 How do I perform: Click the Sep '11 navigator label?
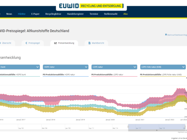91,128
